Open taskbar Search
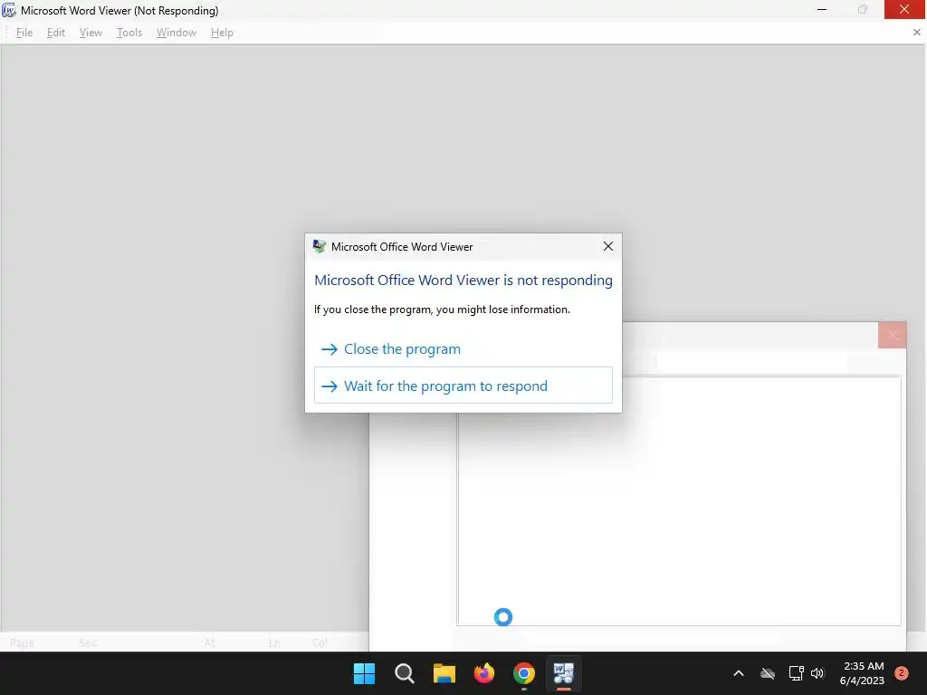The width and height of the screenshot is (927, 695). click(405, 673)
